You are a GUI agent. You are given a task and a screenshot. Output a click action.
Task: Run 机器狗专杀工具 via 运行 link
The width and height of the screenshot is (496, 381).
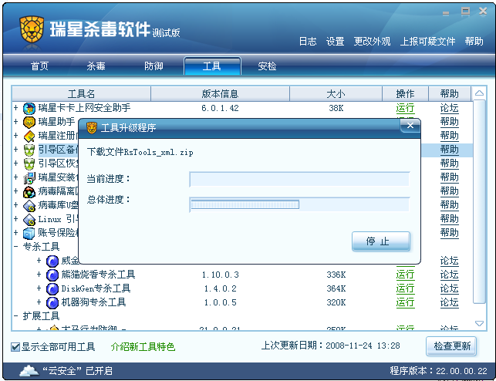(x=405, y=302)
